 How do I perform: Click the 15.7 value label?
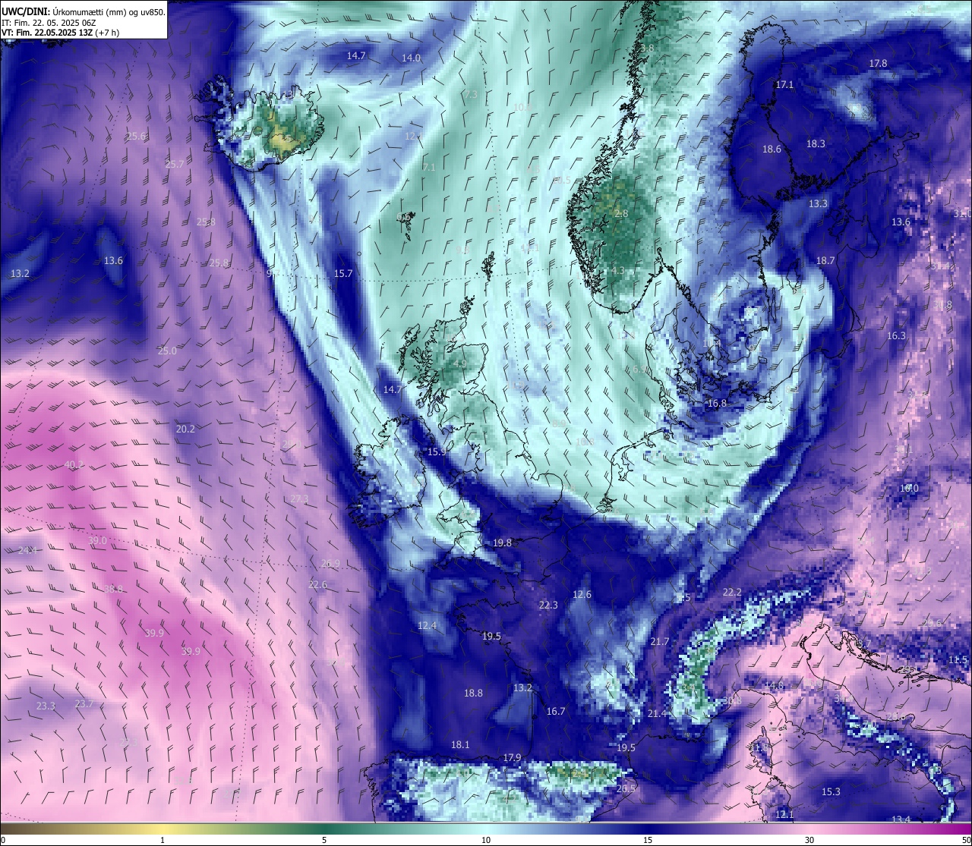(343, 273)
